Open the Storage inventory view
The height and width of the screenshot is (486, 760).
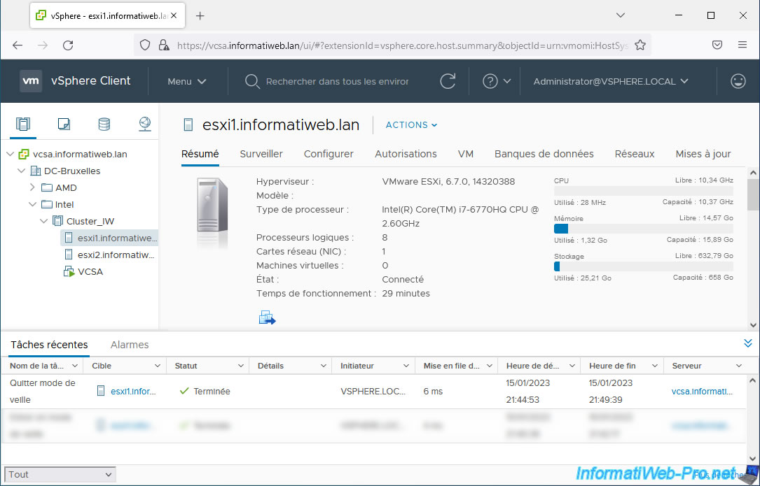[x=104, y=124]
